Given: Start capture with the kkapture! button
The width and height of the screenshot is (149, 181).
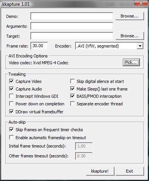Looking at the screenshot, I should point(100,171).
